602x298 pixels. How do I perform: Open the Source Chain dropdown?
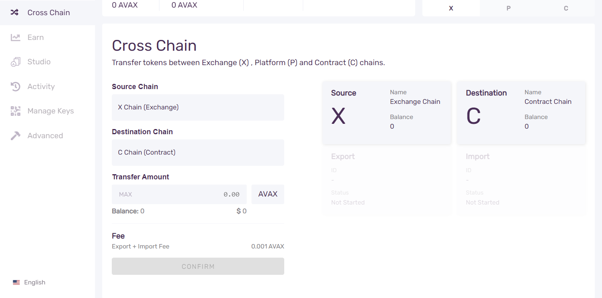pyautogui.click(x=198, y=107)
